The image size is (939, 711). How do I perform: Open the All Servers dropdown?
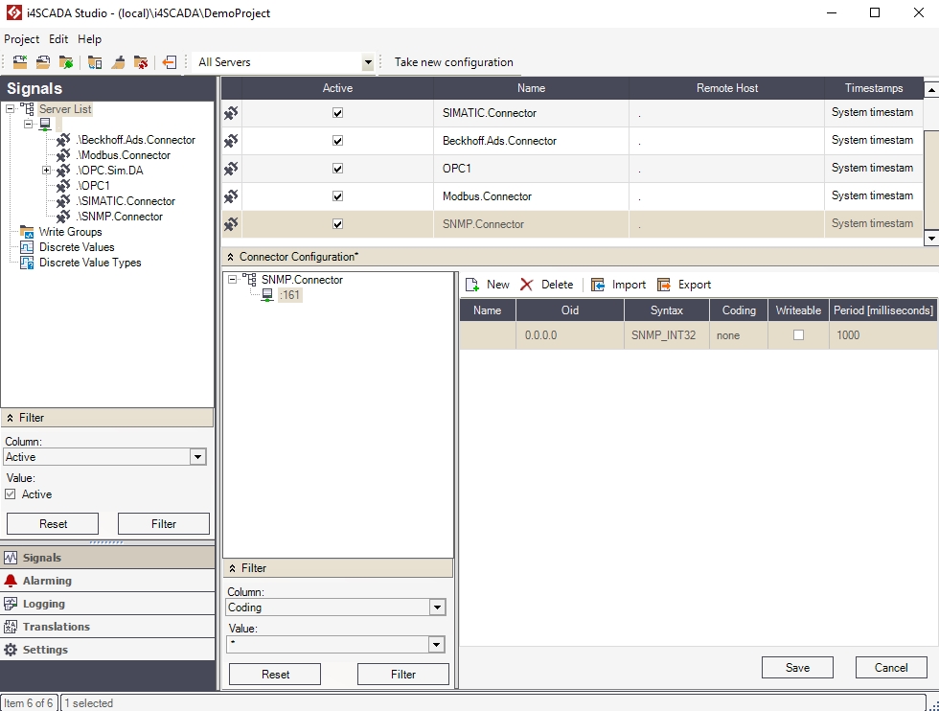[367, 62]
